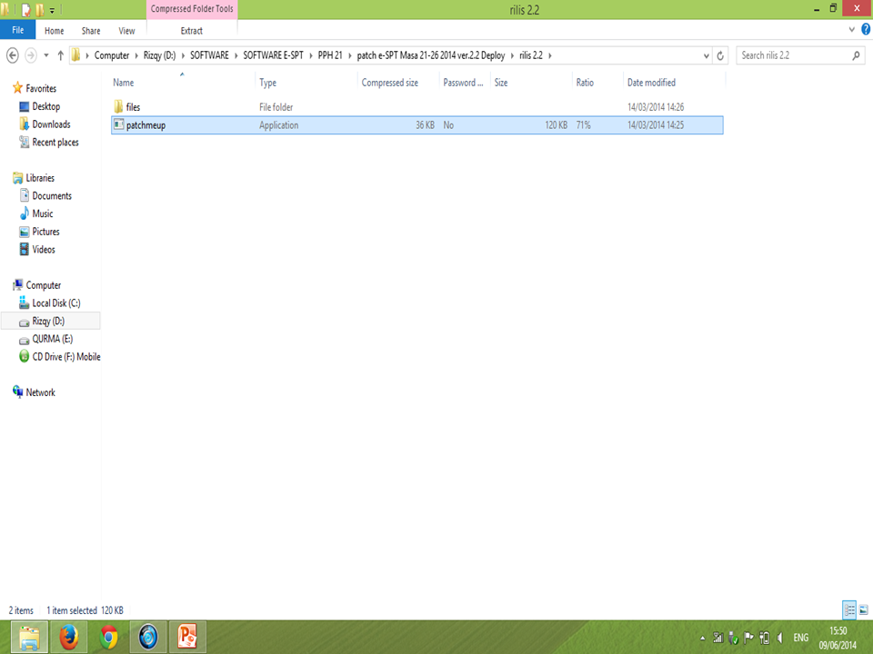Viewport: 873px width, 654px height.
Task: Sort by the Password column header
Action: 465,83
